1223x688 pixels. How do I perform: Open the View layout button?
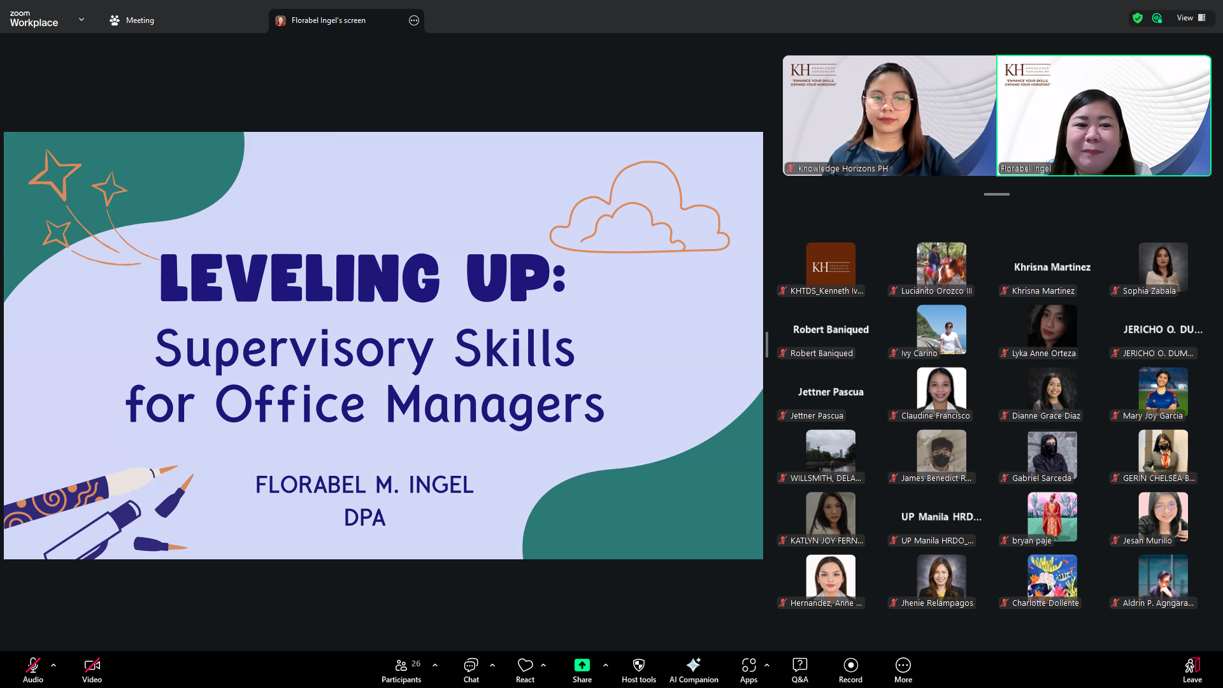tap(1191, 18)
